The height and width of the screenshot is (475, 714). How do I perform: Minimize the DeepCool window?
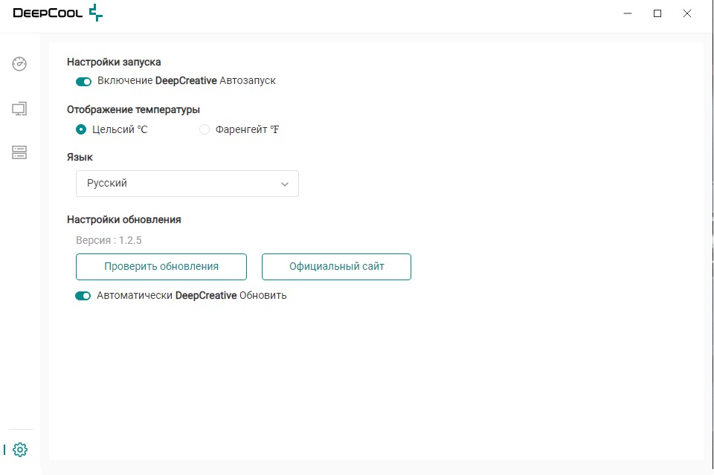coord(628,13)
